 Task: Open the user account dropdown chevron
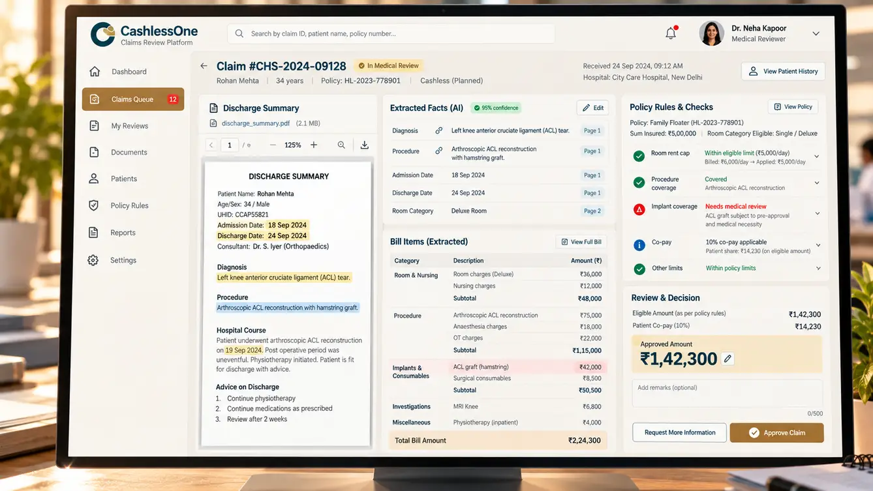point(816,33)
